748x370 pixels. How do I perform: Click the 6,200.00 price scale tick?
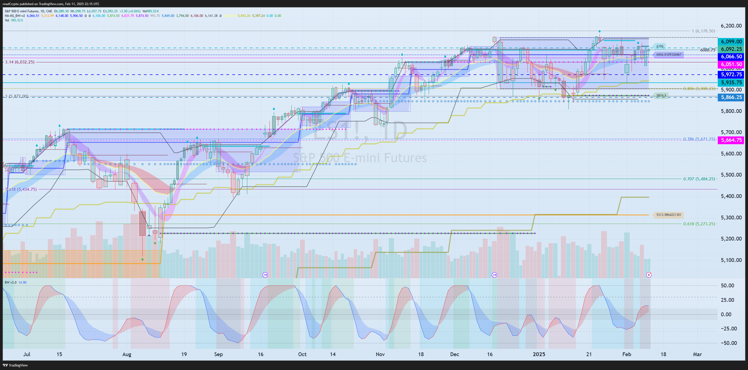pyautogui.click(x=731, y=25)
